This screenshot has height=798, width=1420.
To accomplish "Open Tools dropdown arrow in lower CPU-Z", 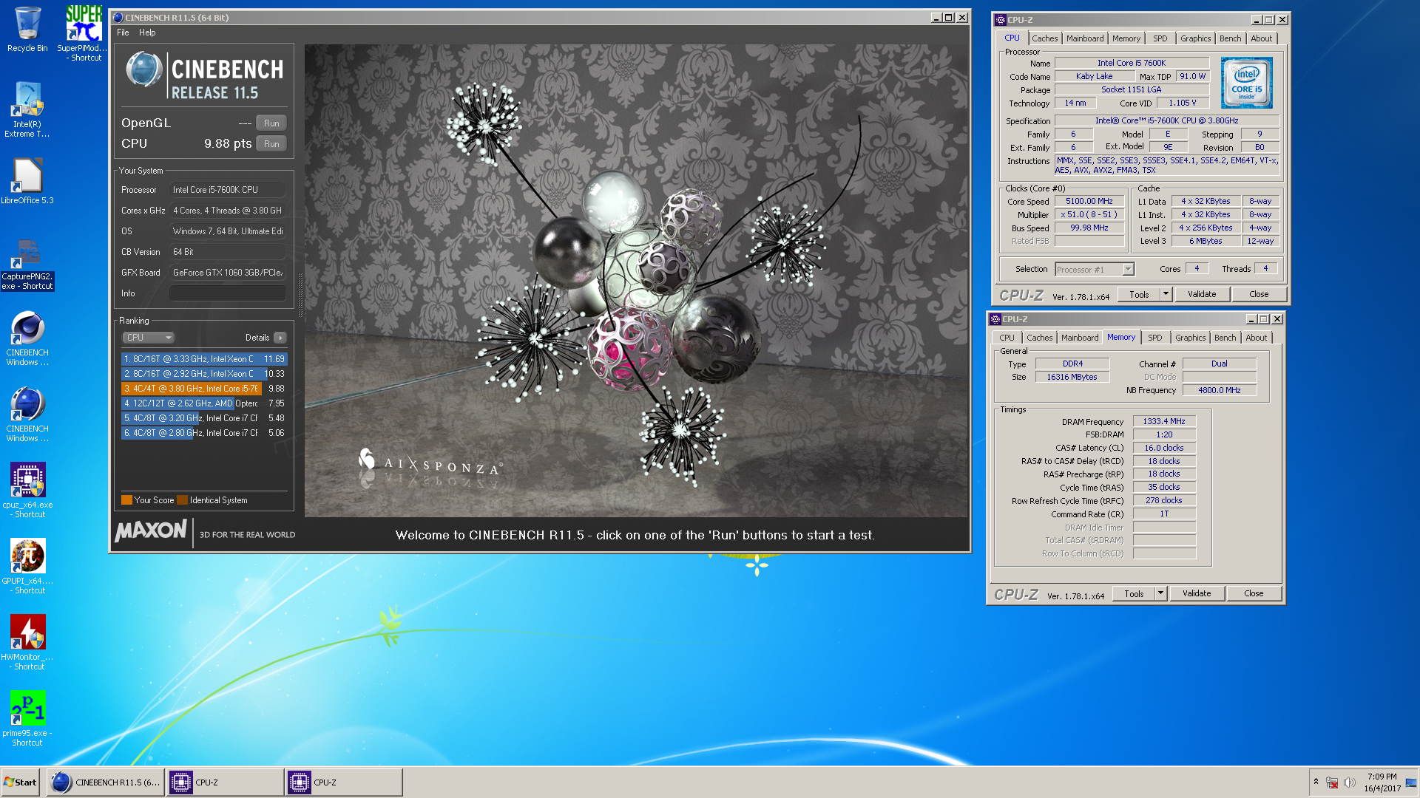I will tap(1161, 594).
